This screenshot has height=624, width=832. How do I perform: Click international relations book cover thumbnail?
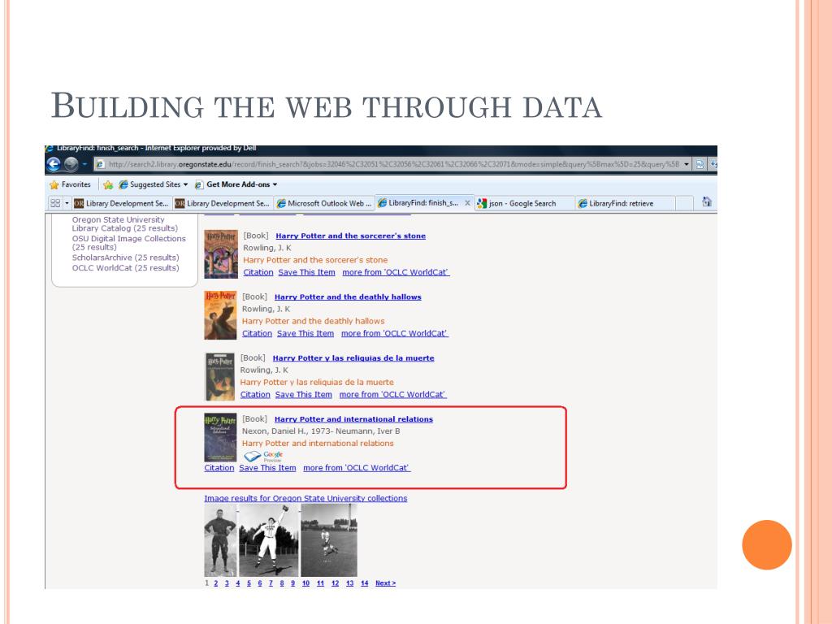point(220,438)
